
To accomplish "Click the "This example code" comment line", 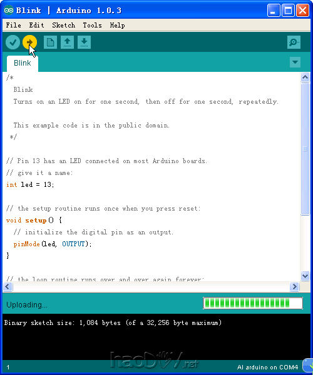I will coord(91,126).
